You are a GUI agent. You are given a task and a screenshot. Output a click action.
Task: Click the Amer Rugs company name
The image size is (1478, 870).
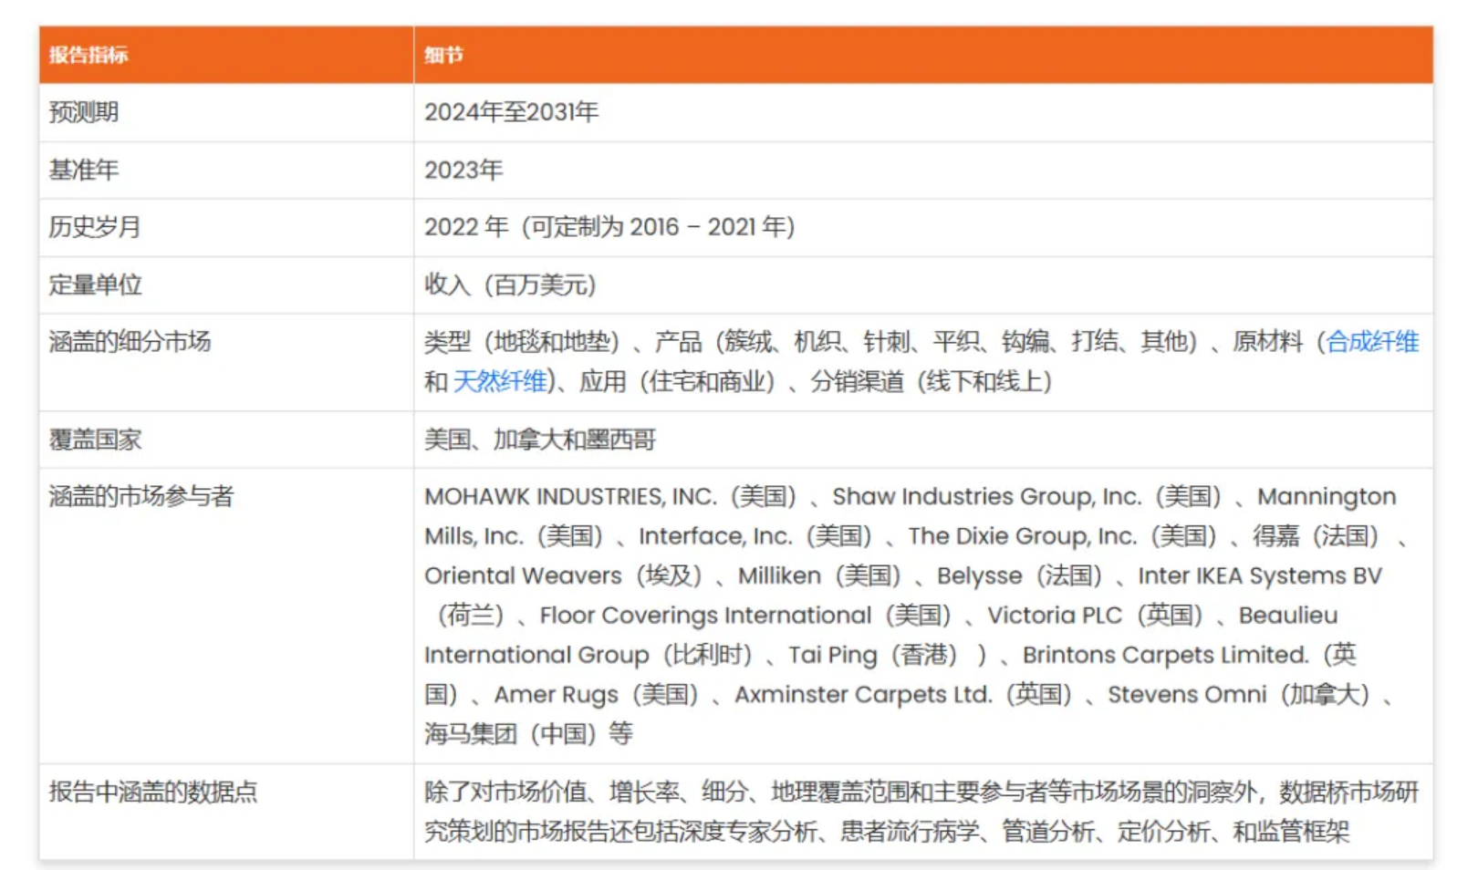(x=557, y=695)
